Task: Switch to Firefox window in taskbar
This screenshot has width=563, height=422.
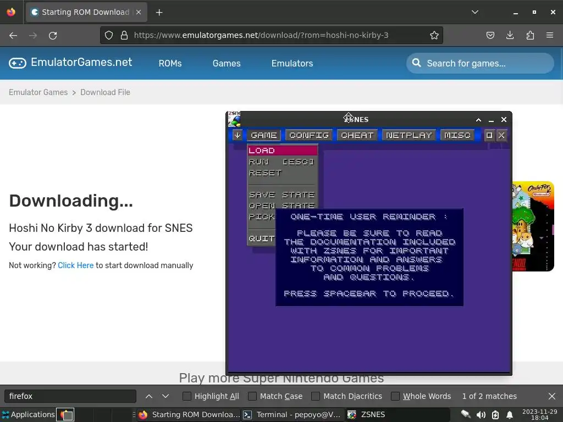Action: pyautogui.click(x=189, y=414)
